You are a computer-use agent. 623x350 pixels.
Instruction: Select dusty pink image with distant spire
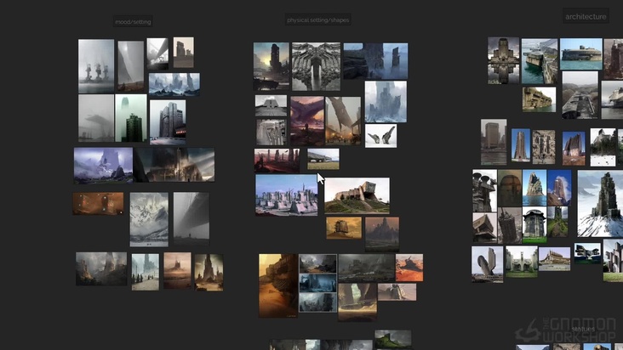177,271
